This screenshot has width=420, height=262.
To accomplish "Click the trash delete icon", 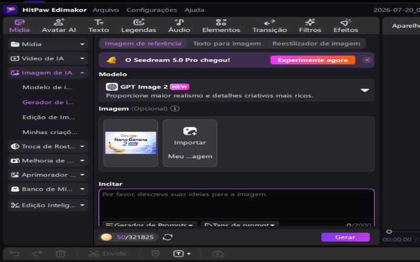I will click(x=60, y=254).
